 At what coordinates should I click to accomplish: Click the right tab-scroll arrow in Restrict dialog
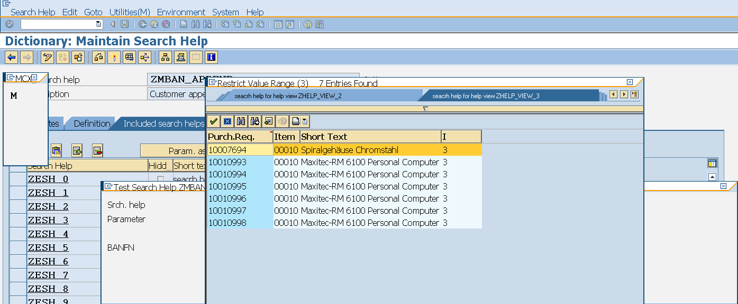click(x=624, y=94)
